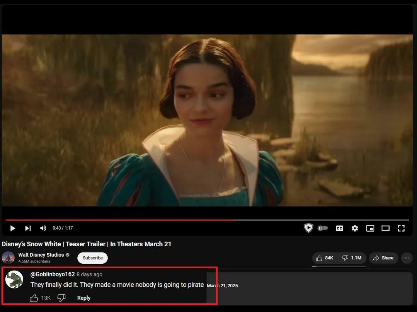Share the Snow White trailer
The image size is (417, 312).
click(x=383, y=258)
